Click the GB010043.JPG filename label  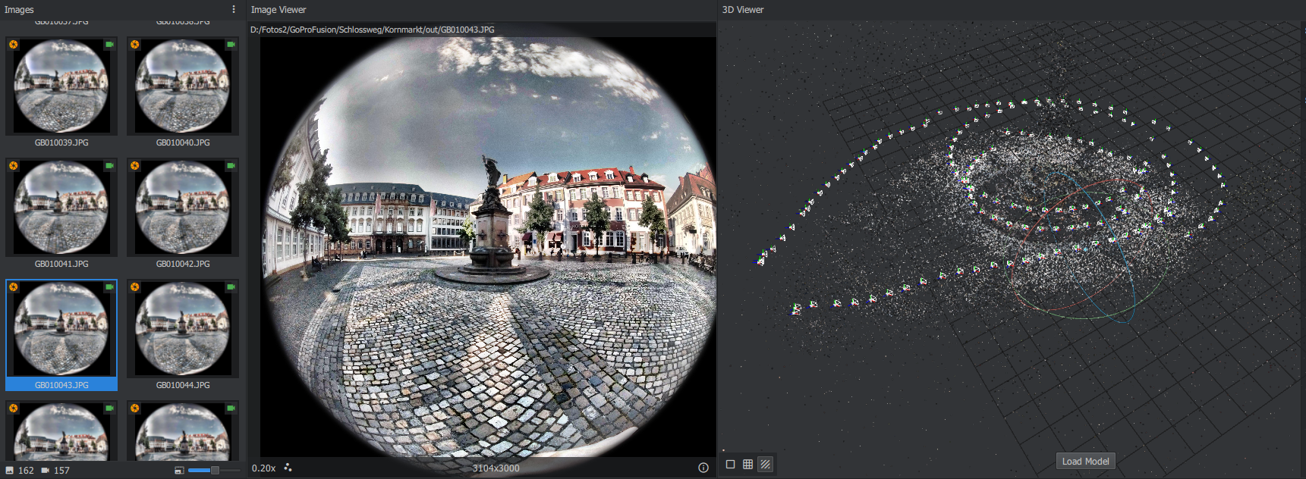pos(61,385)
